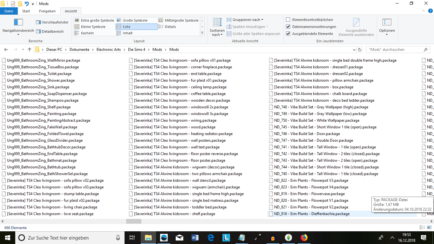The image size is (434, 244).
Task: Select Große Symbole layout
Action: [132, 20]
